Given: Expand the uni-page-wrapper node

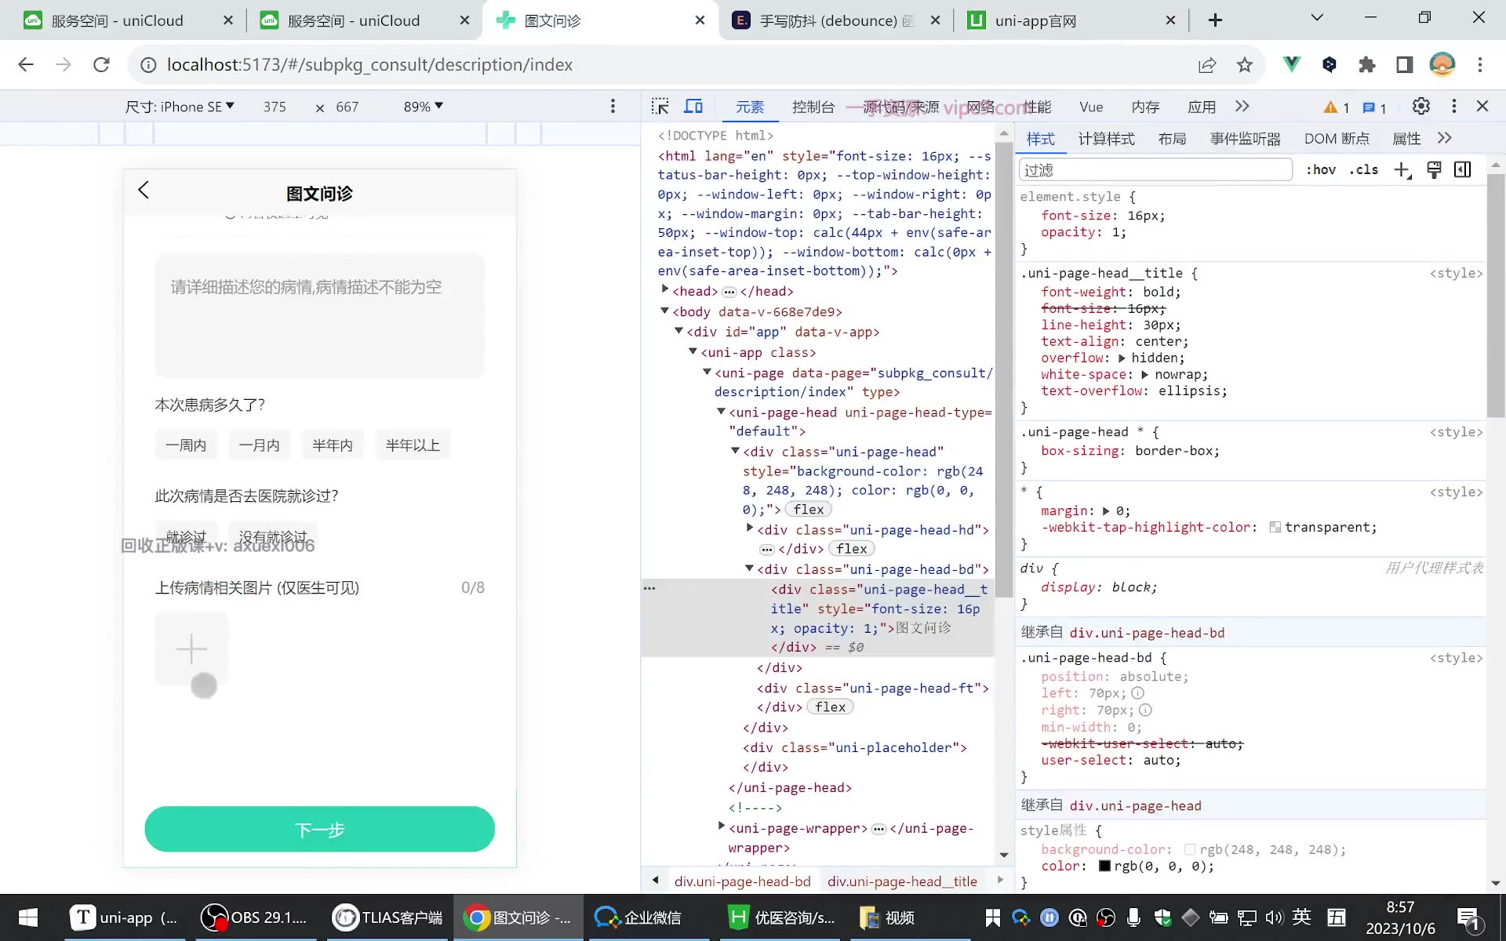Looking at the screenshot, I should click(x=722, y=827).
